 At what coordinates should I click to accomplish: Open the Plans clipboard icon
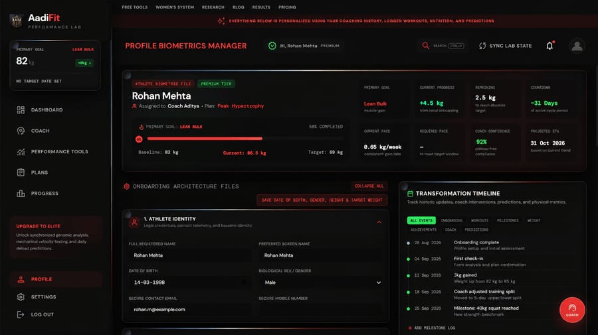pyautogui.click(x=21, y=172)
